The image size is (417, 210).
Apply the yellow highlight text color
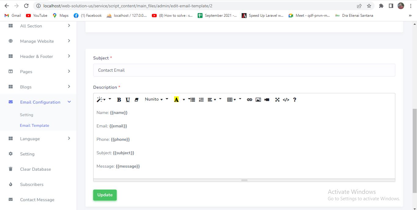tap(176, 100)
